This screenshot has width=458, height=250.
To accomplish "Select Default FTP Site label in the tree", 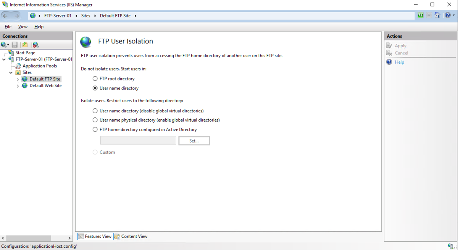I will (45, 79).
